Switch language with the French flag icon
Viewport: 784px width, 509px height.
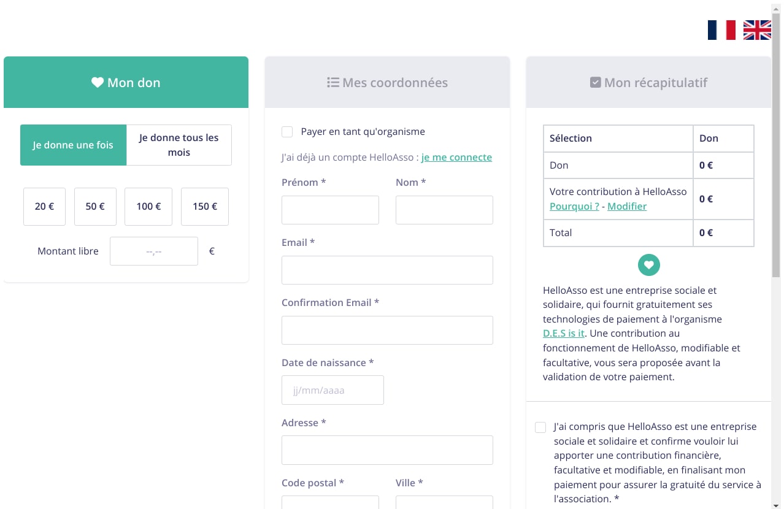coord(721,29)
